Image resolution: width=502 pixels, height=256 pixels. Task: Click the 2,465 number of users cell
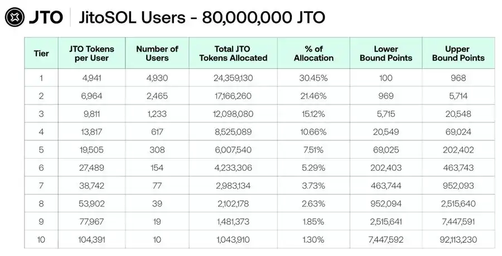157,96
